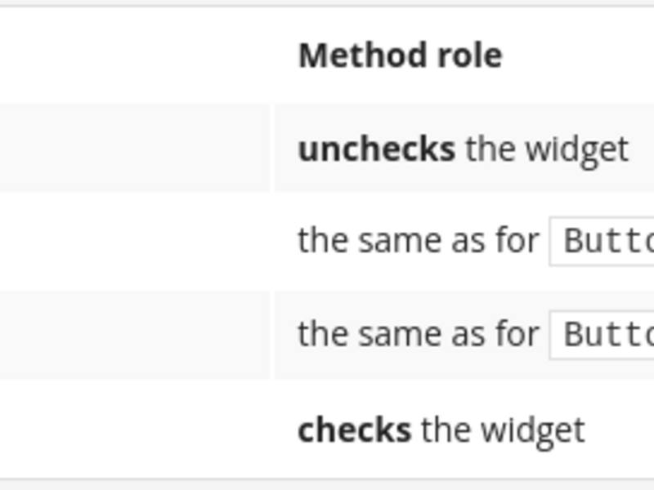Click the blank header cell left of Method role

click(x=135, y=55)
